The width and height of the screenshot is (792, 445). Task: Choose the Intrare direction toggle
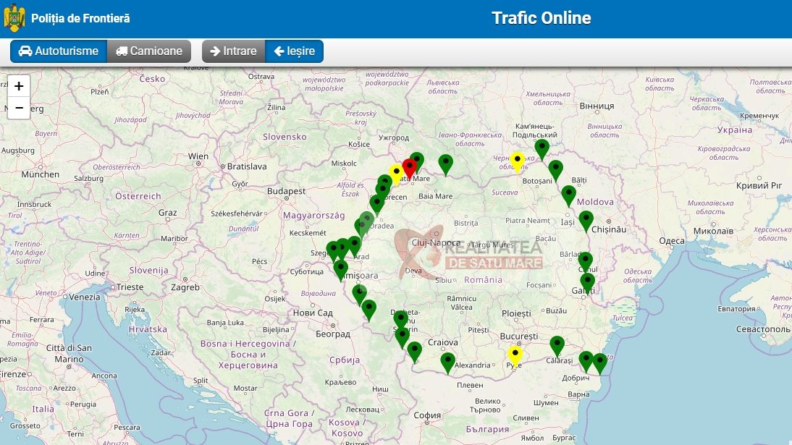tap(233, 51)
